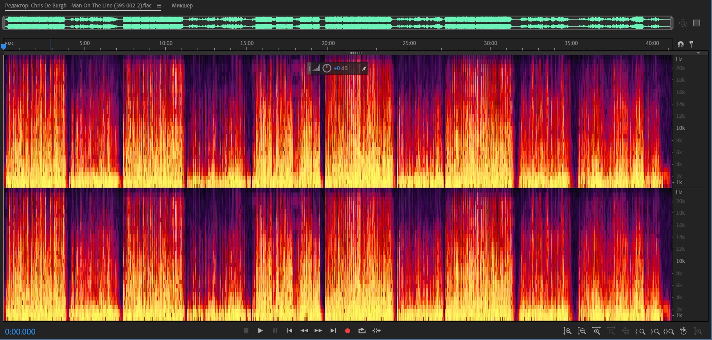712x340 pixels.
Task: Select the Редактор file tab
Action: 78,6
